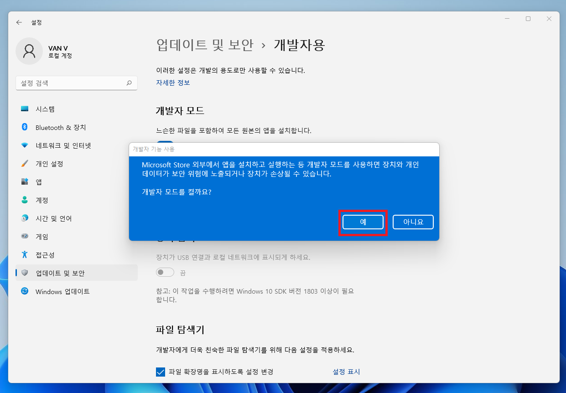This screenshot has width=566, height=393.
Task: Click the Windows 10 SDK 버전 1803 note text
Action: coord(255,295)
